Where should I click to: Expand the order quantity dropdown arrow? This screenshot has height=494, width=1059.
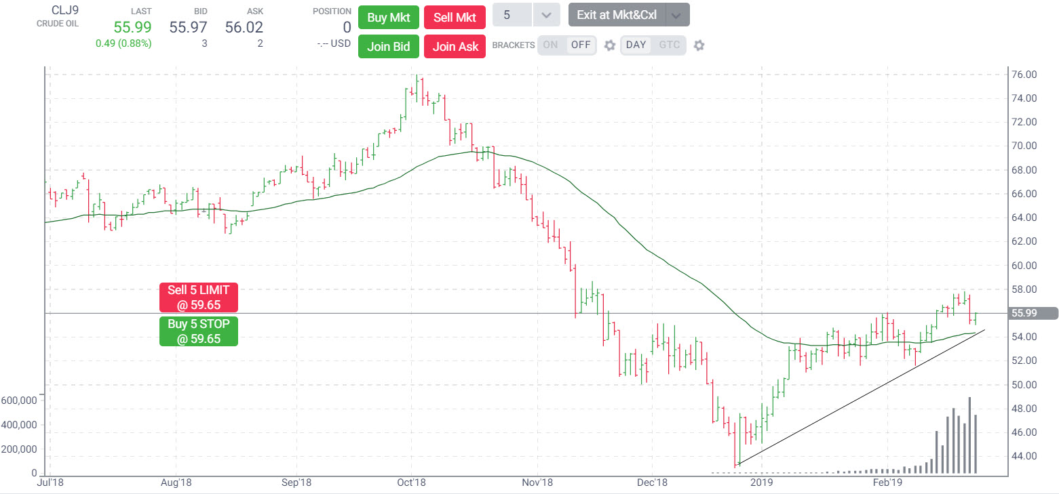(546, 14)
